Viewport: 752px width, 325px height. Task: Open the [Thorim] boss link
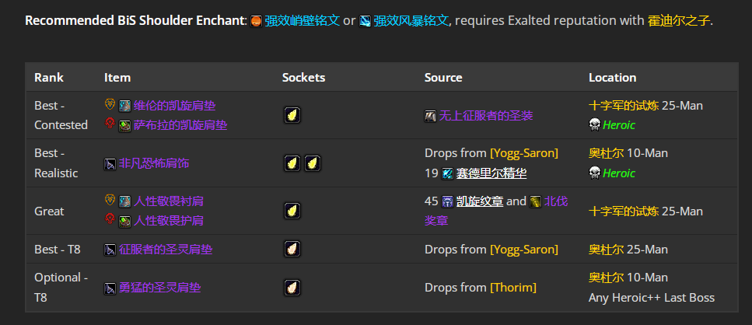[x=512, y=288]
